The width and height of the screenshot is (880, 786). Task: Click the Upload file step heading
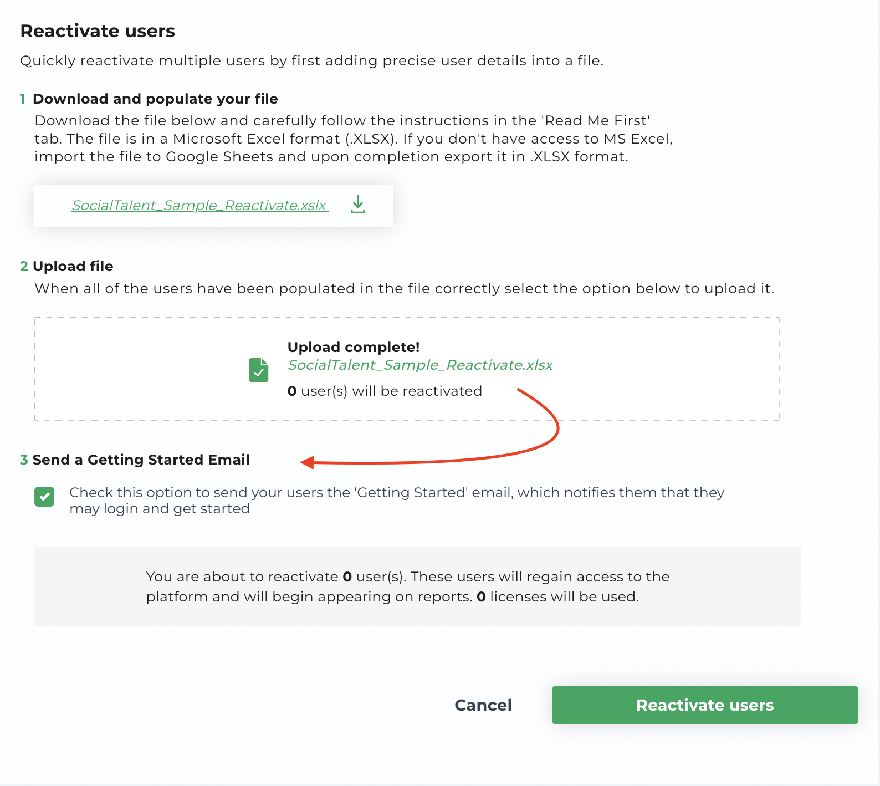(73, 267)
